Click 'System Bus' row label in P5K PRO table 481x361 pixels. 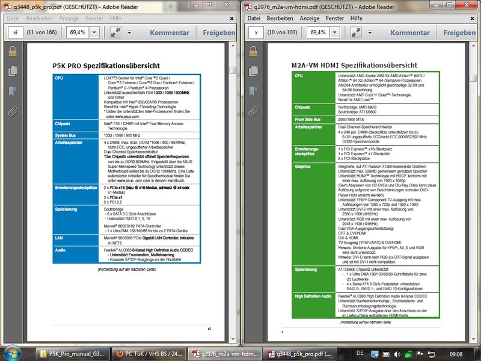tap(66, 135)
